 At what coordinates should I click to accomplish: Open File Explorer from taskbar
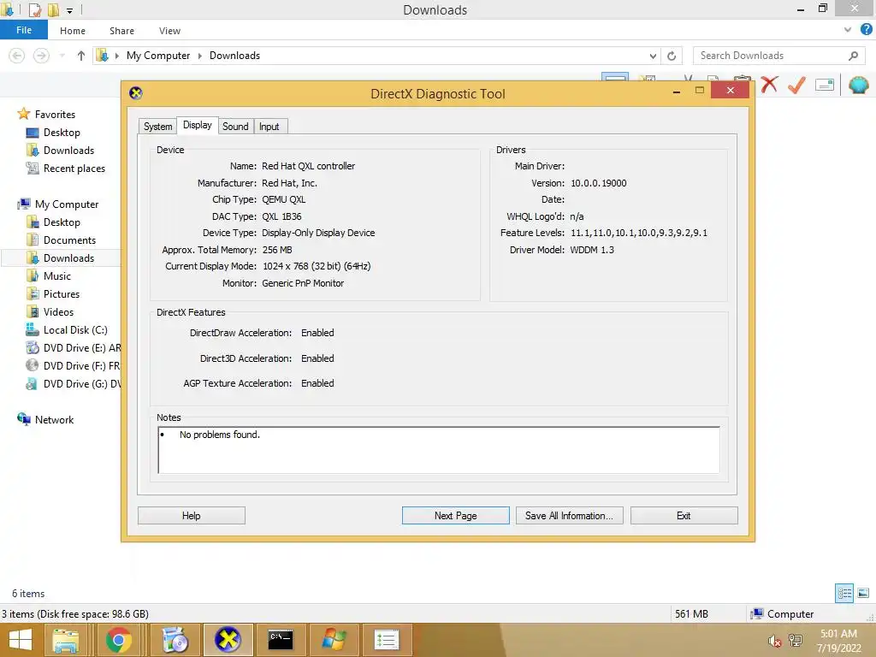[65, 640]
